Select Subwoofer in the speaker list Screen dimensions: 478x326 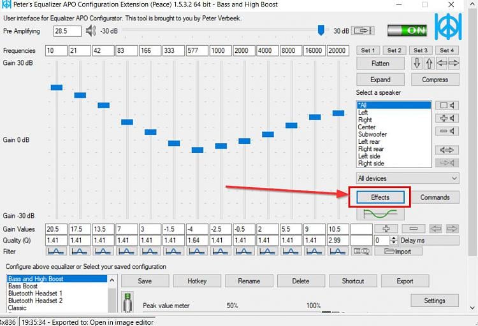coord(372,134)
